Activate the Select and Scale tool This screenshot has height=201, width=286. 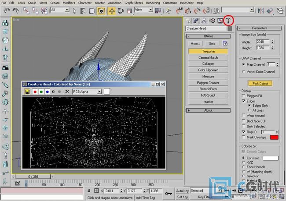coord(129,11)
